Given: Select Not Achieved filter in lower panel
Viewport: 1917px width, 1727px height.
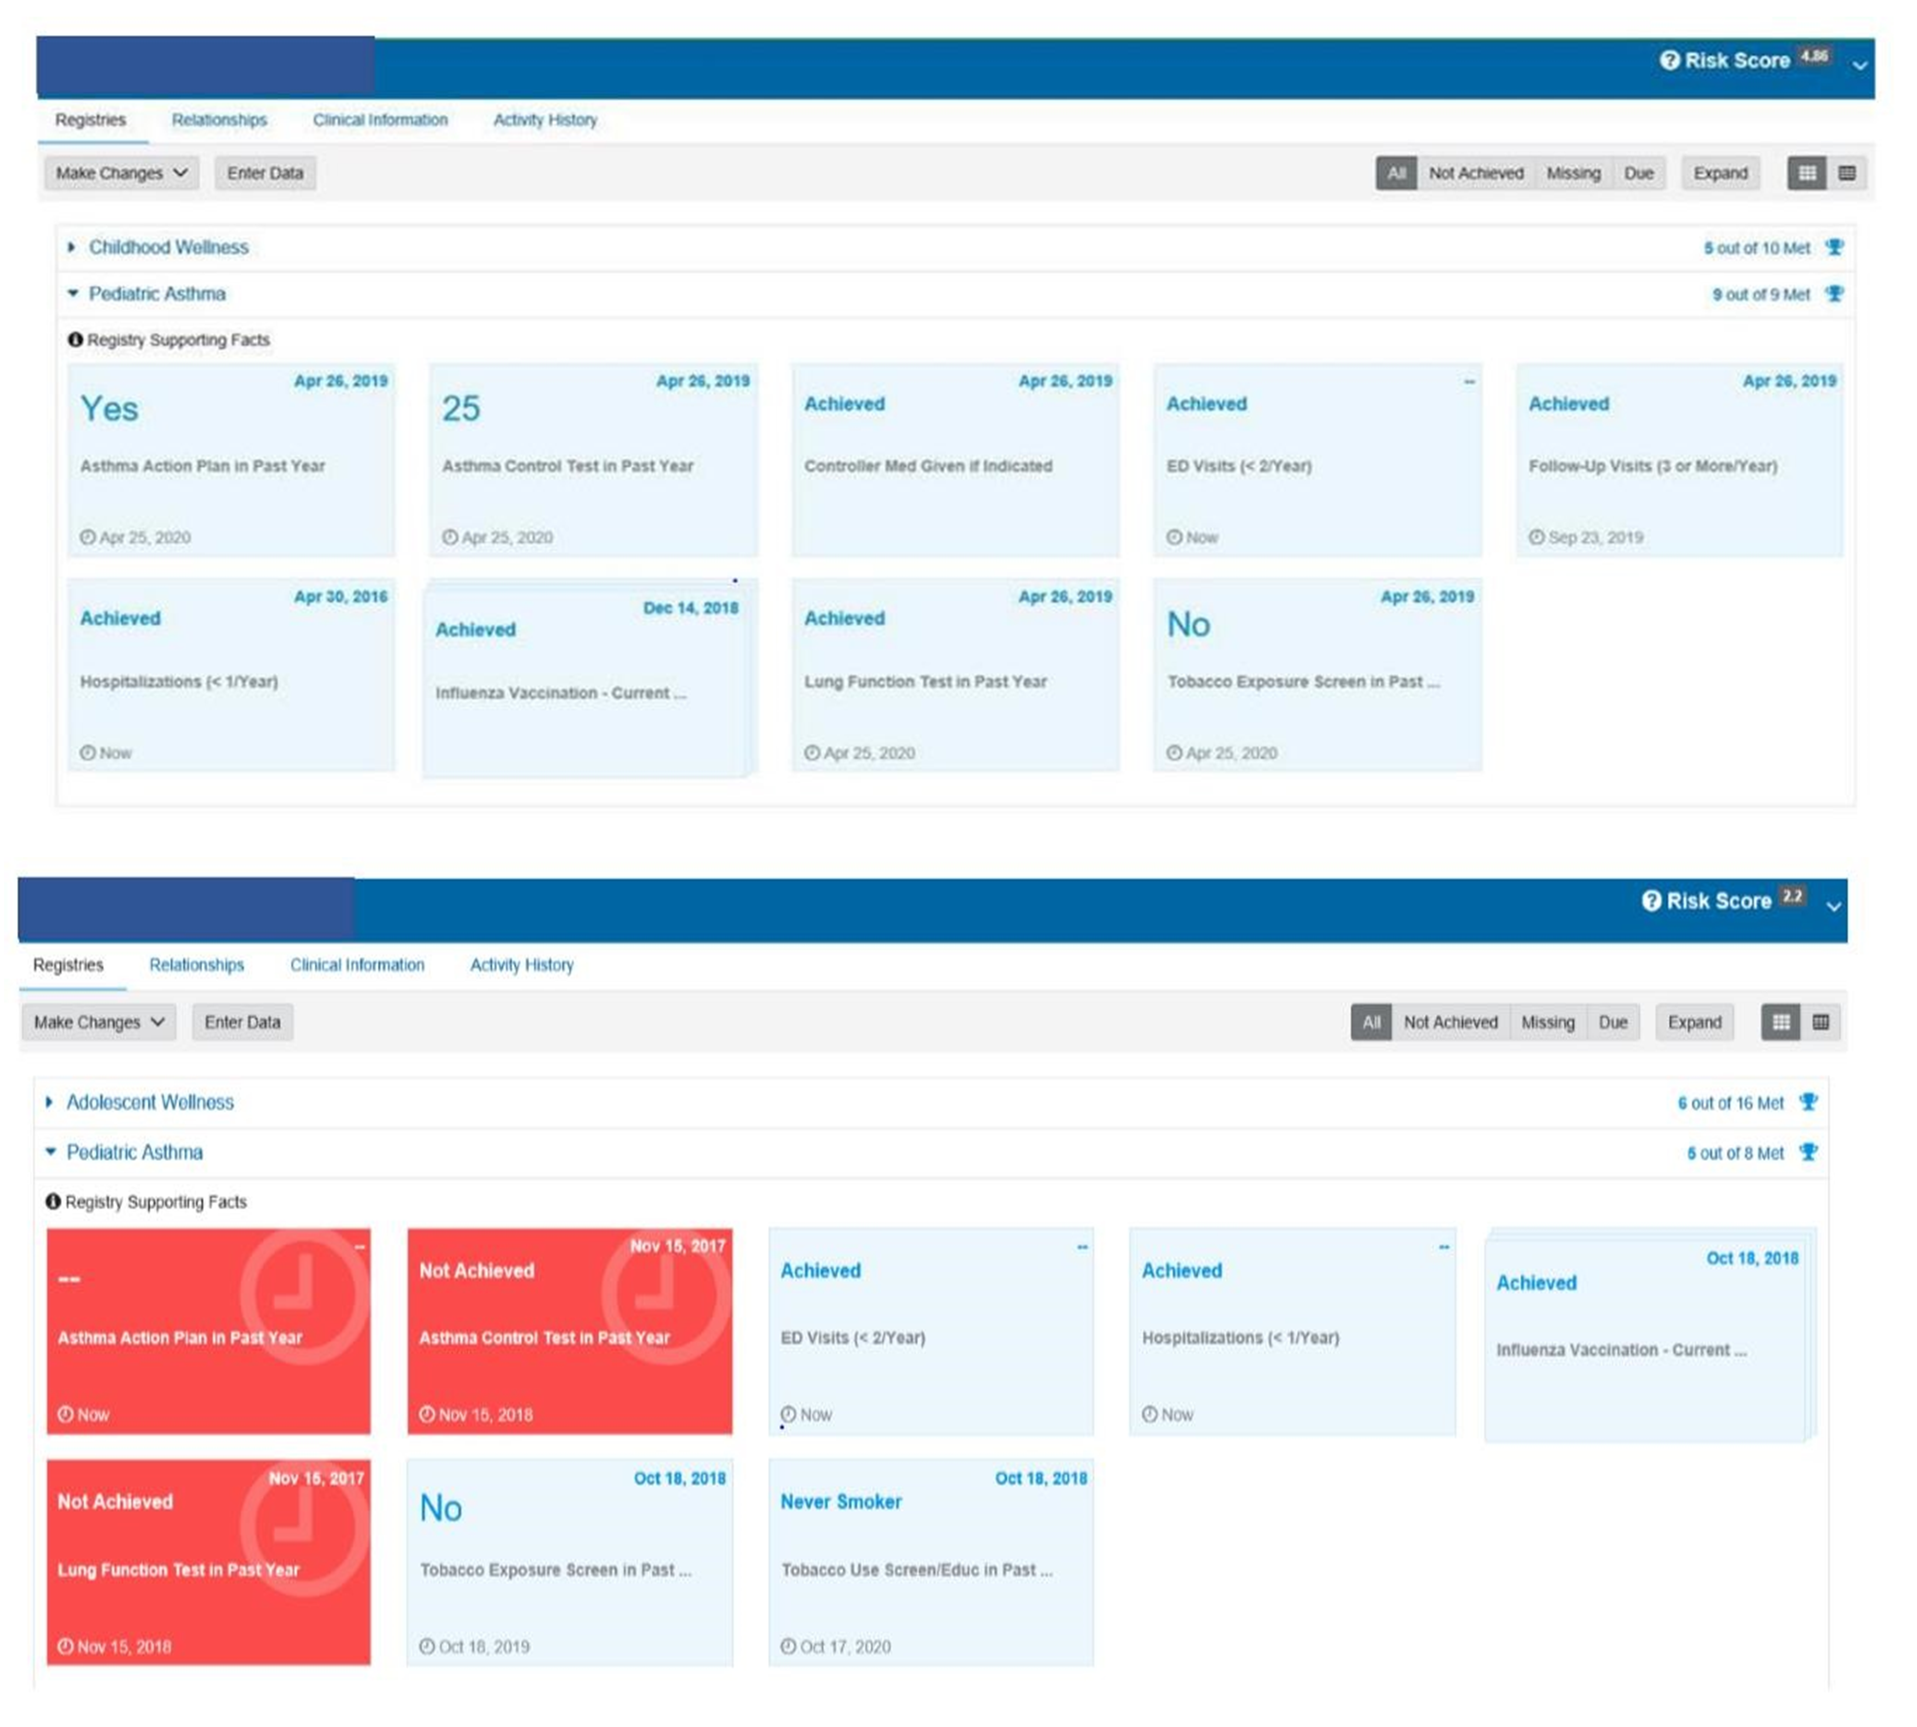Looking at the screenshot, I should click(1451, 1022).
